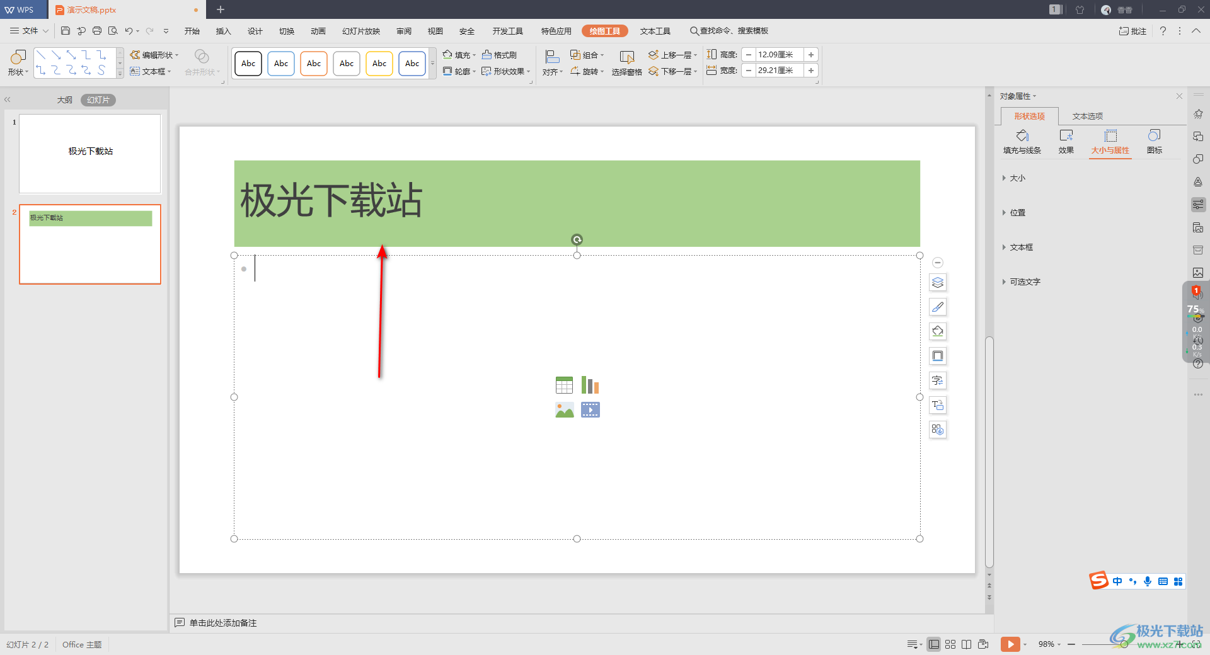Apply the orange outlined Abc style swatch
The image size is (1210, 655).
(x=314, y=64)
